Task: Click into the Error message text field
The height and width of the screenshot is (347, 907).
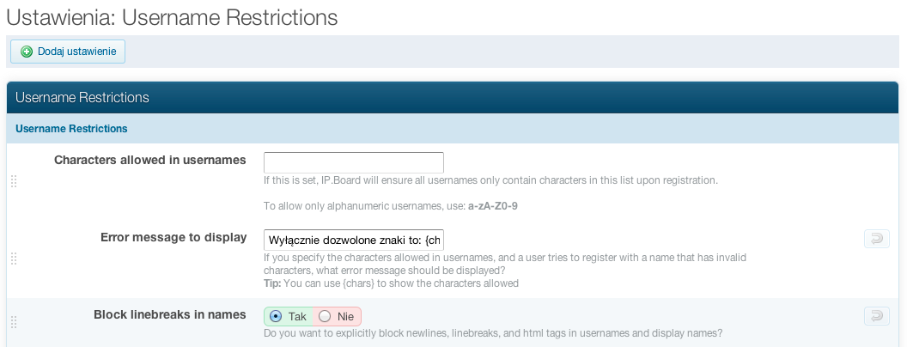Action: [x=353, y=239]
